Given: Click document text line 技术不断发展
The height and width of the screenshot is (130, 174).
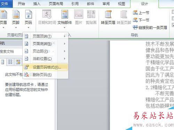Looking at the screenshot, I should pyautogui.click(x=160, y=44).
